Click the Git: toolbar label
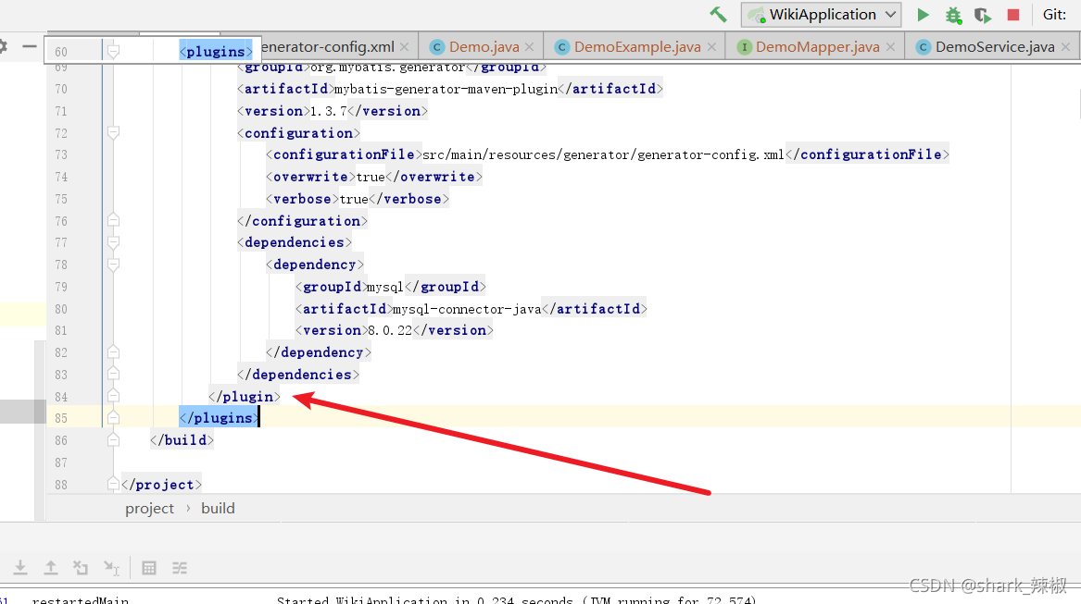 click(1054, 15)
